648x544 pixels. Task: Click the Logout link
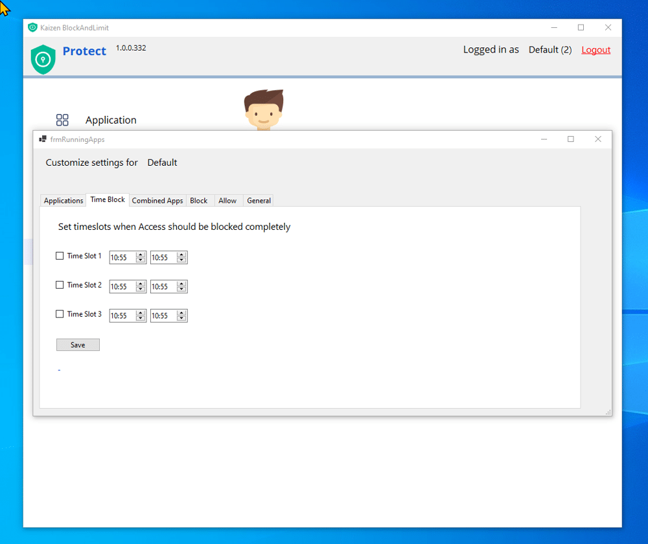[x=596, y=50]
